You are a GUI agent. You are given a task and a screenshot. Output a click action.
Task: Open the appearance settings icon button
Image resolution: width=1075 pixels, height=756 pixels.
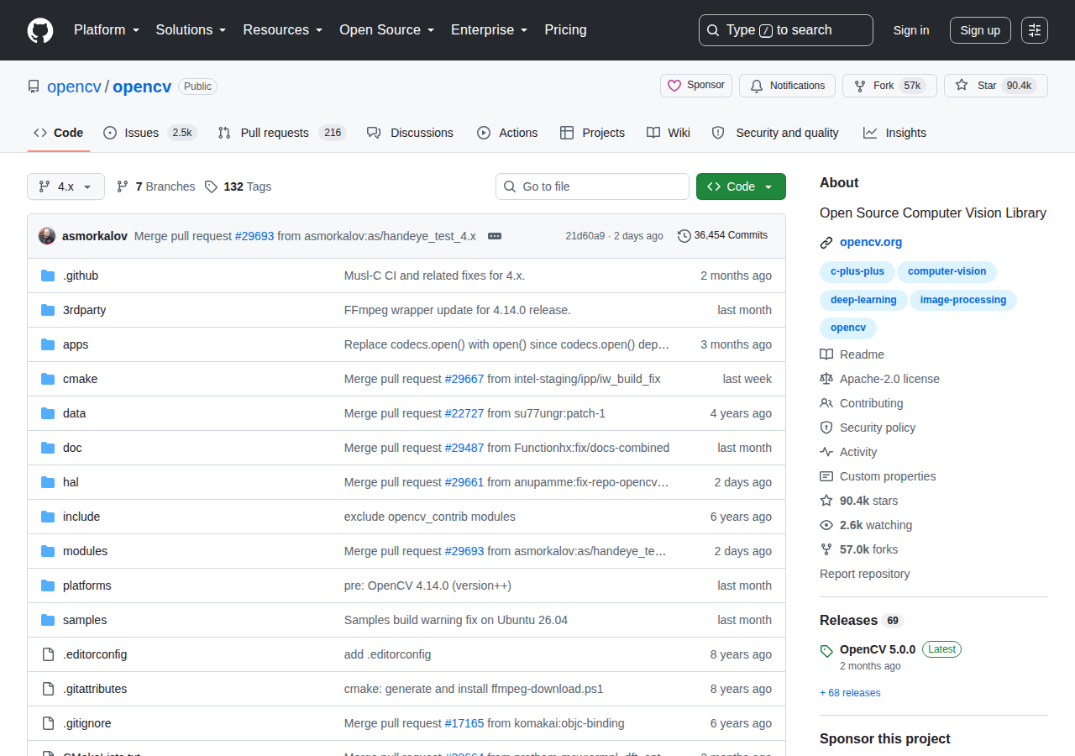tap(1035, 30)
